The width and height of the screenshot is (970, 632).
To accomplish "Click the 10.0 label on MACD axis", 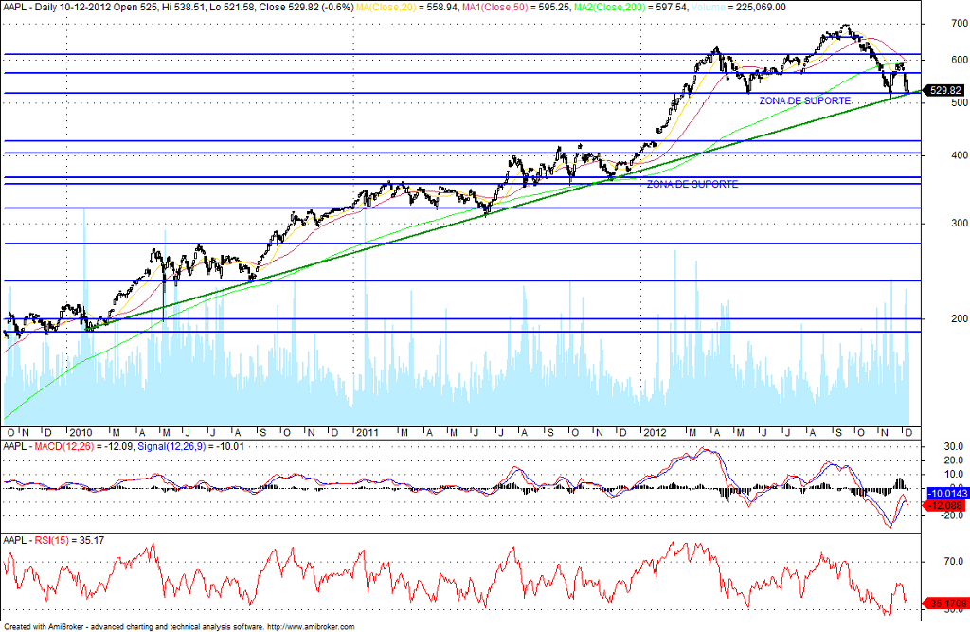I will point(954,474).
